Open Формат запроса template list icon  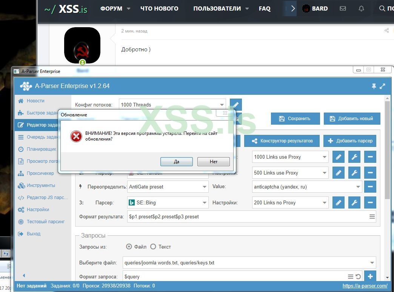click(x=351, y=277)
